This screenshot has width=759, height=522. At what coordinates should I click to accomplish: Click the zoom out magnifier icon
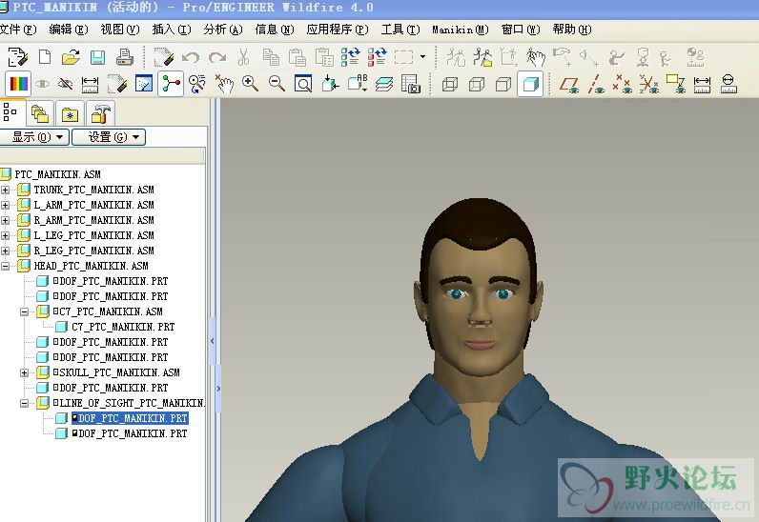(x=277, y=84)
